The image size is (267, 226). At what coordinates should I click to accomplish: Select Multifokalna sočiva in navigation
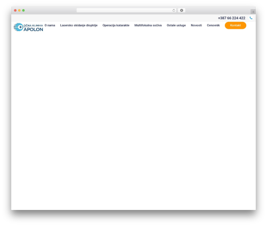coord(148,25)
